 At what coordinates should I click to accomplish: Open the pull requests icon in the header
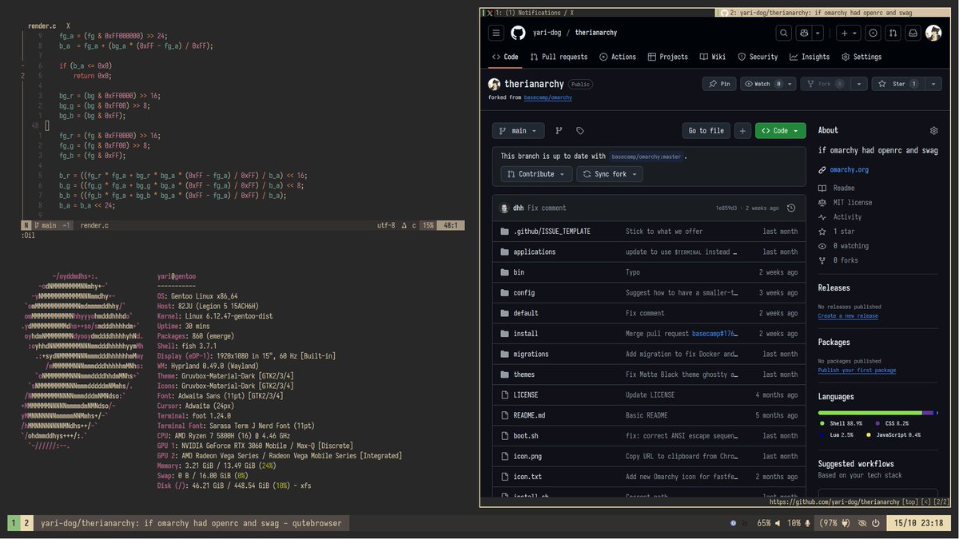click(893, 33)
